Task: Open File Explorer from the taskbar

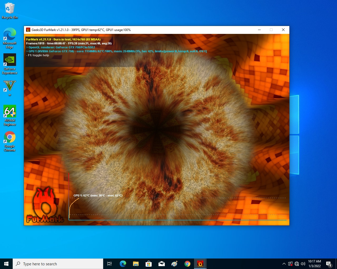Action: tap(136, 264)
